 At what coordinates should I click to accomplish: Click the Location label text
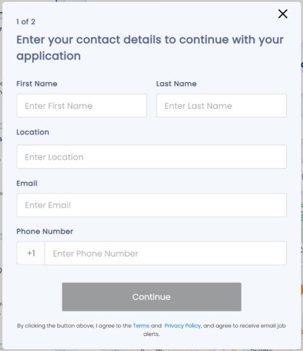coord(33,132)
